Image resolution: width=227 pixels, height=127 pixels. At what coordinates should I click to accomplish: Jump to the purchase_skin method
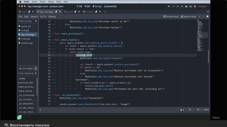pyautogui.click(x=26, y=83)
